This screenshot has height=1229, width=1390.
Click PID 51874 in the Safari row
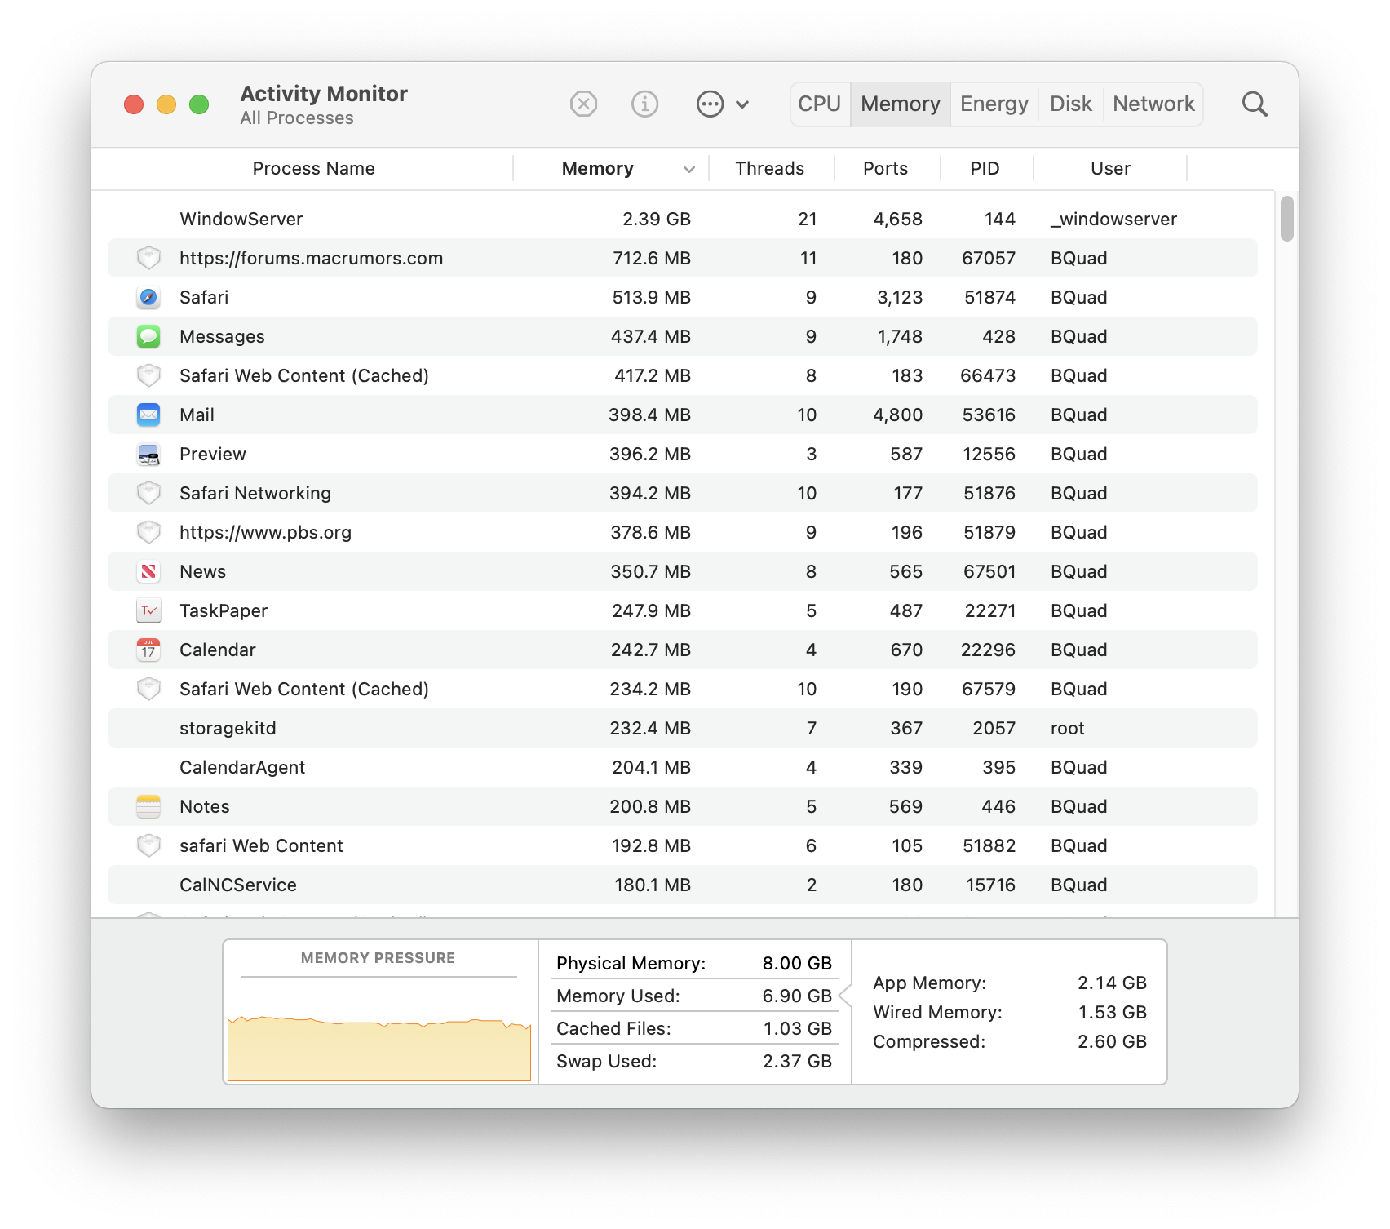[x=989, y=297]
